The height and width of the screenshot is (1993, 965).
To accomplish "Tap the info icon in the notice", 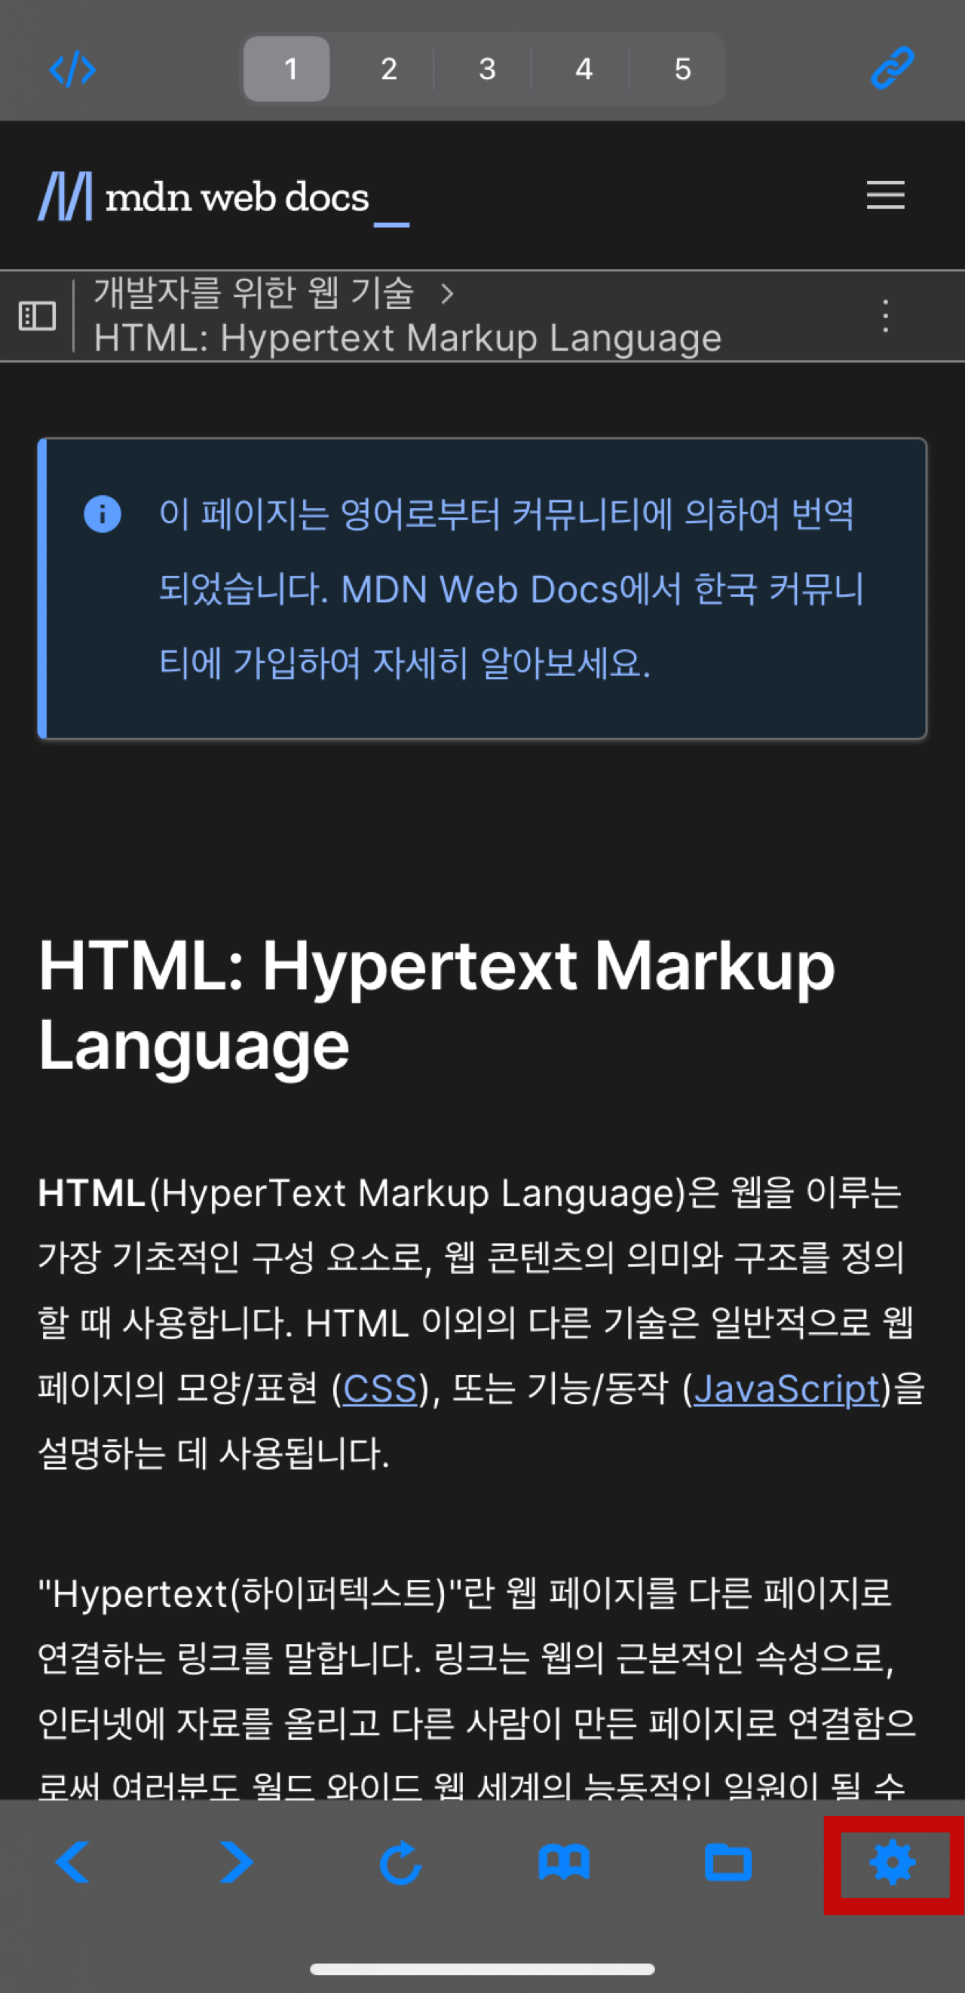I will 102,514.
